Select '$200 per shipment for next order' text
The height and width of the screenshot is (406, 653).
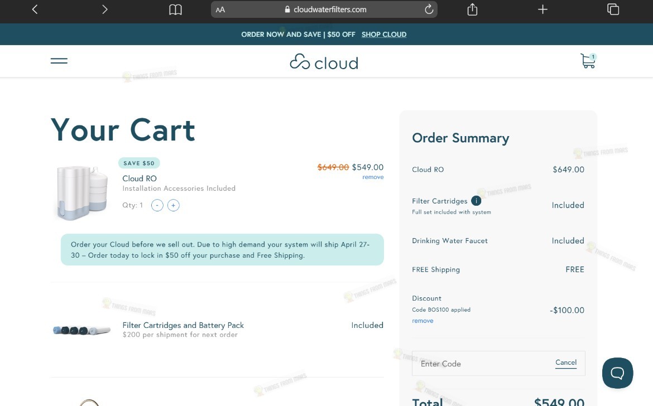(180, 335)
